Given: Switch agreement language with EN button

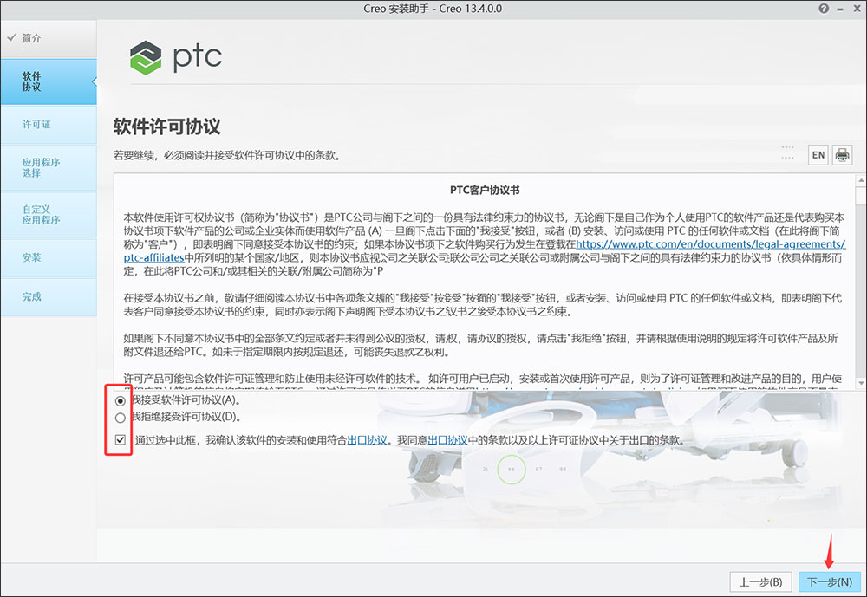Looking at the screenshot, I should pos(818,155).
